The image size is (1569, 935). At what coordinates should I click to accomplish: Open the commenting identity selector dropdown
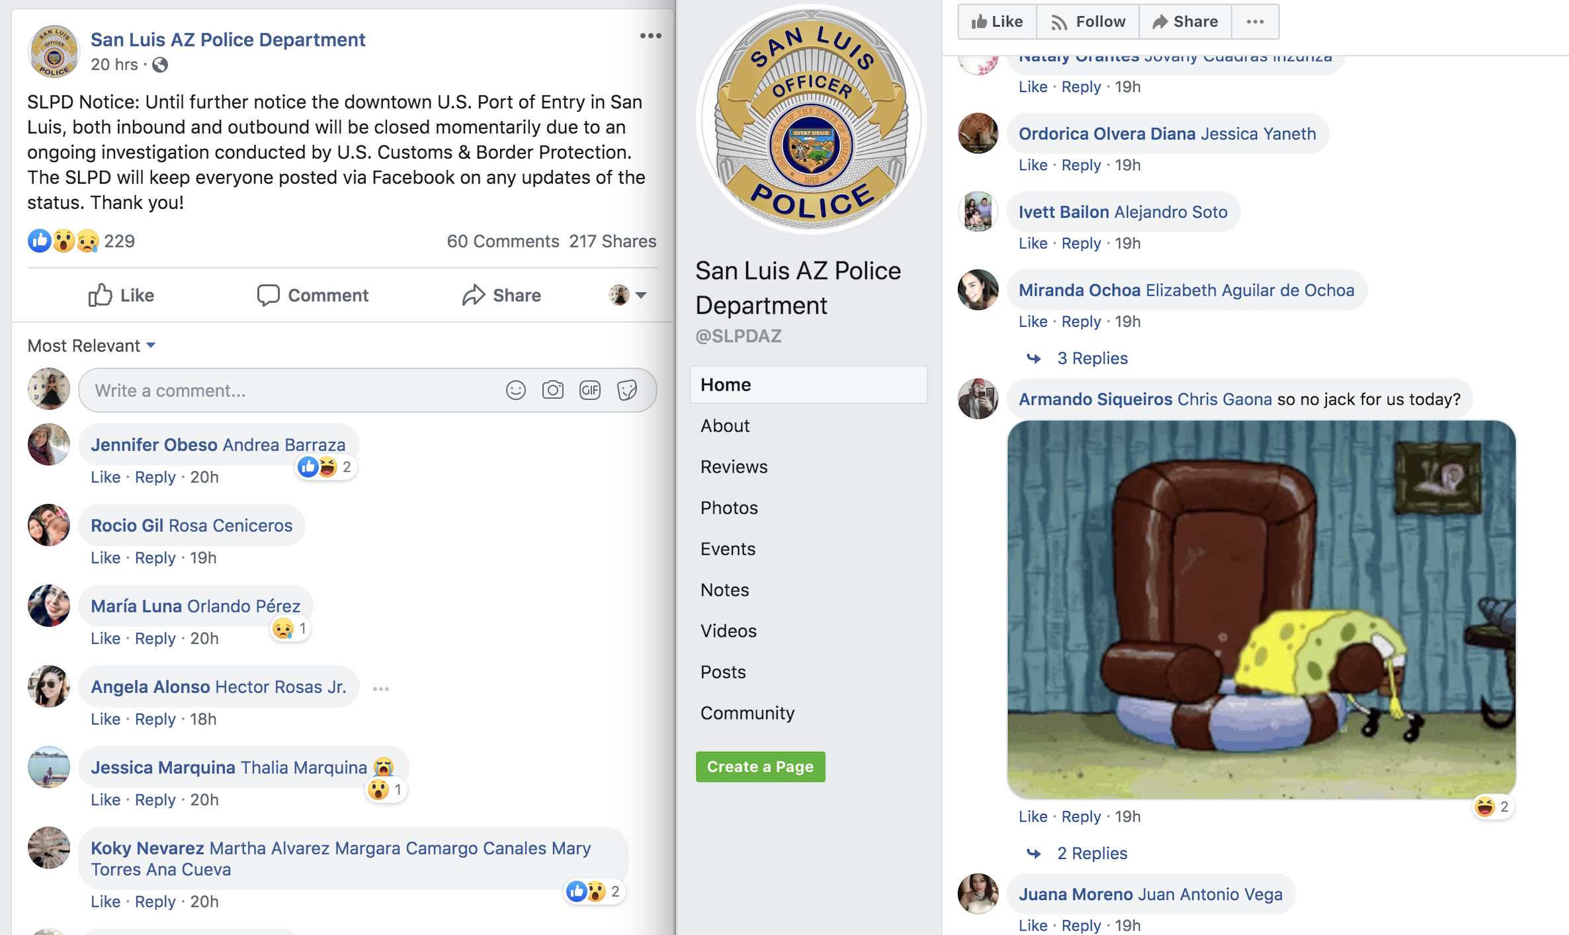pyautogui.click(x=627, y=295)
